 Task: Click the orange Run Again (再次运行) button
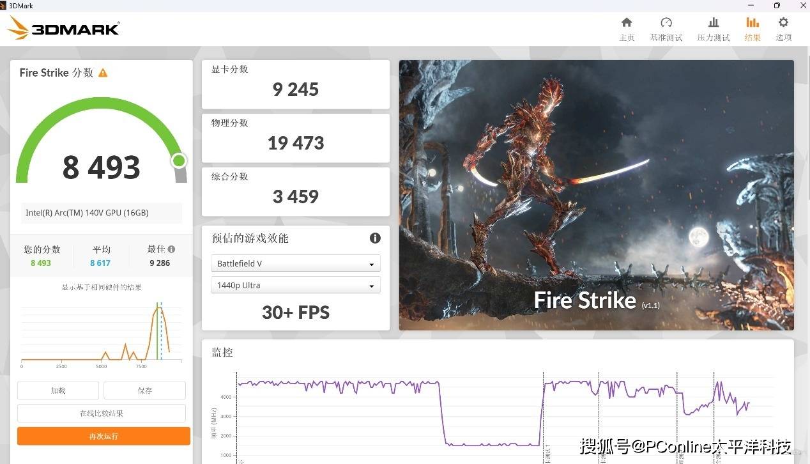pyautogui.click(x=103, y=436)
